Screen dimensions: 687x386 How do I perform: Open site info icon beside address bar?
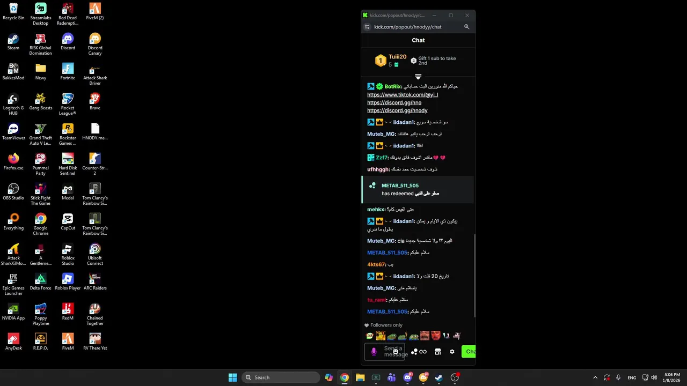[367, 27]
